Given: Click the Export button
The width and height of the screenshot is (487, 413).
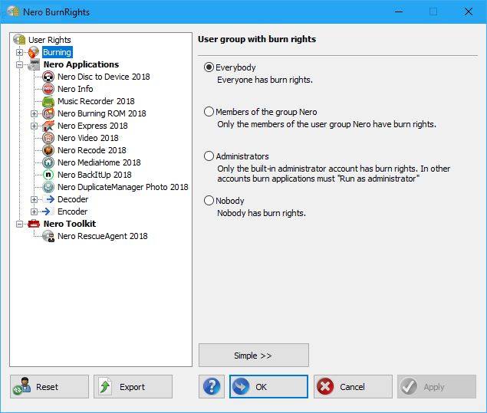Looking at the screenshot, I should tap(133, 387).
